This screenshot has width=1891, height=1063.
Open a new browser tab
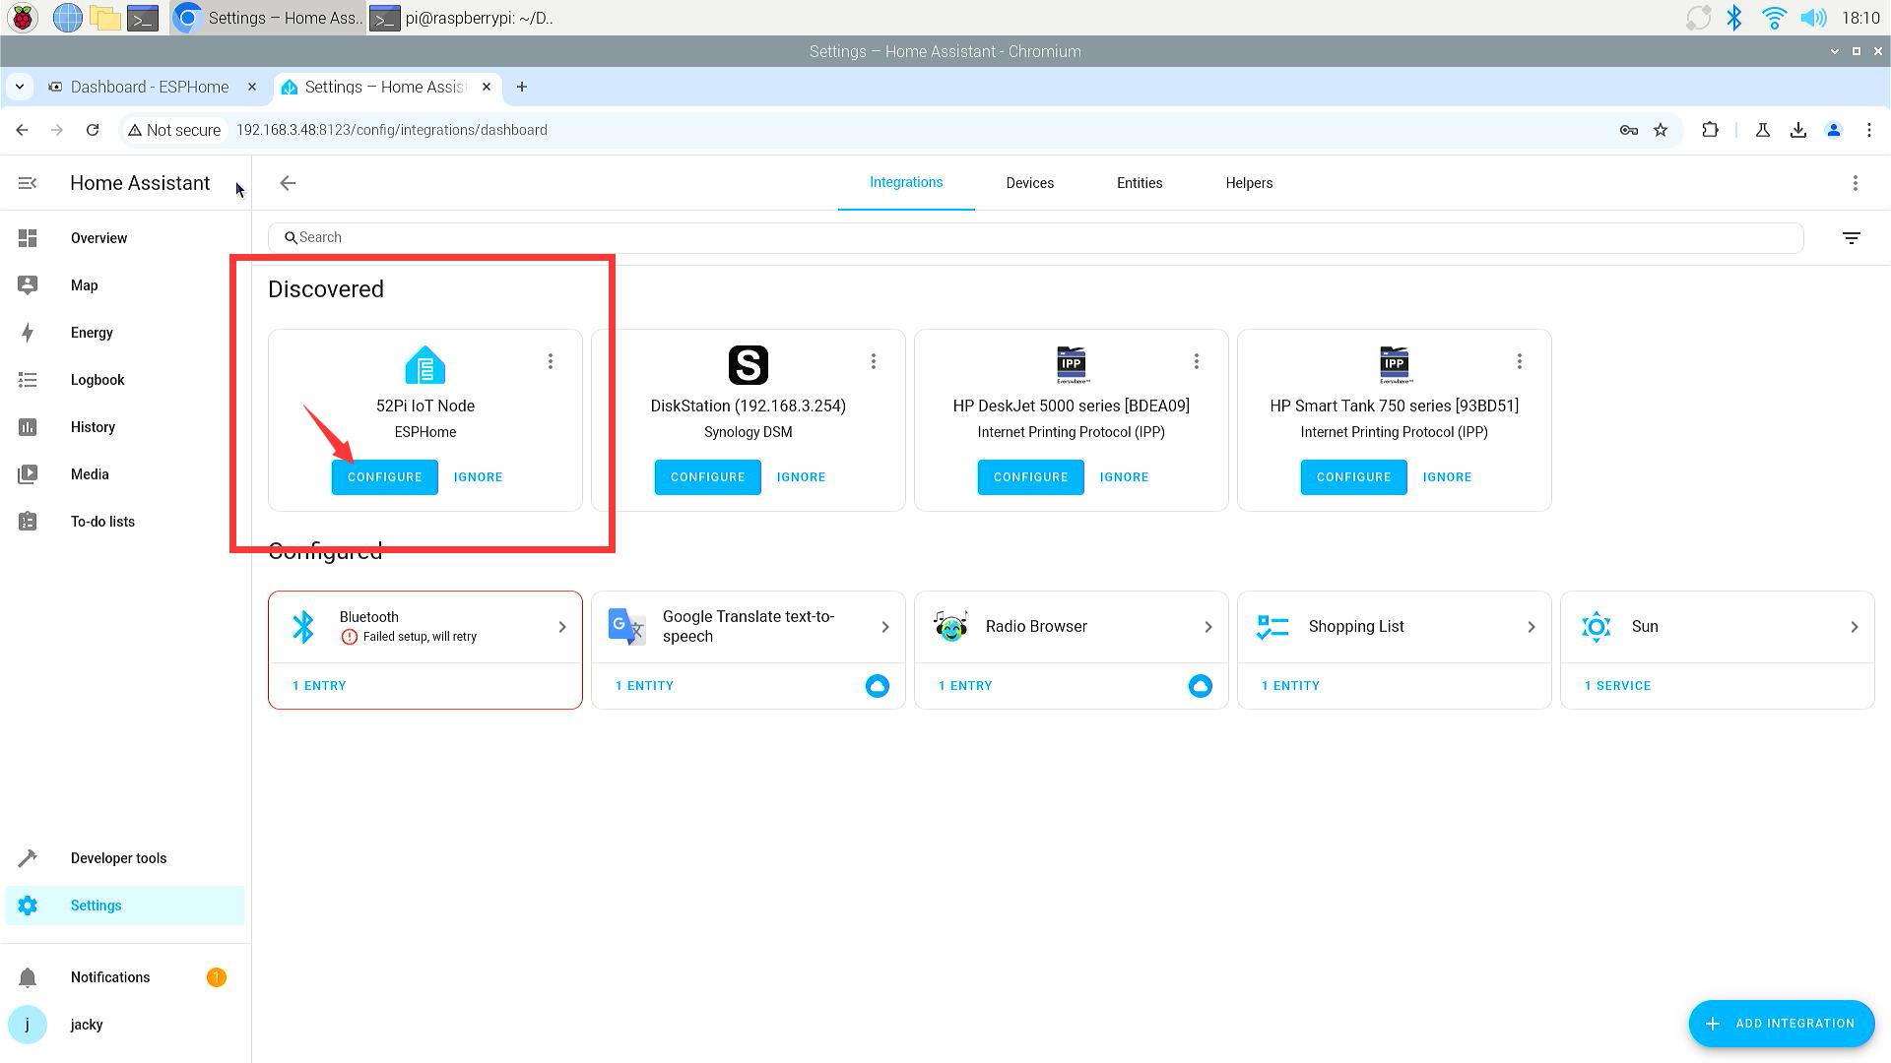[522, 87]
